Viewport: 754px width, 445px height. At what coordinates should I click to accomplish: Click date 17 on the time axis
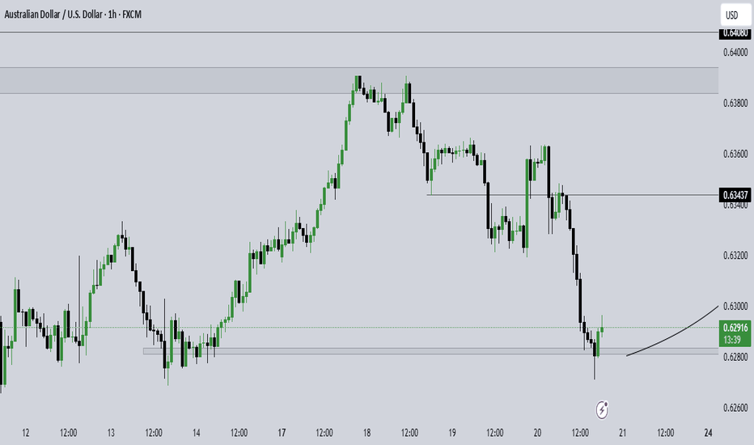pos(282,433)
